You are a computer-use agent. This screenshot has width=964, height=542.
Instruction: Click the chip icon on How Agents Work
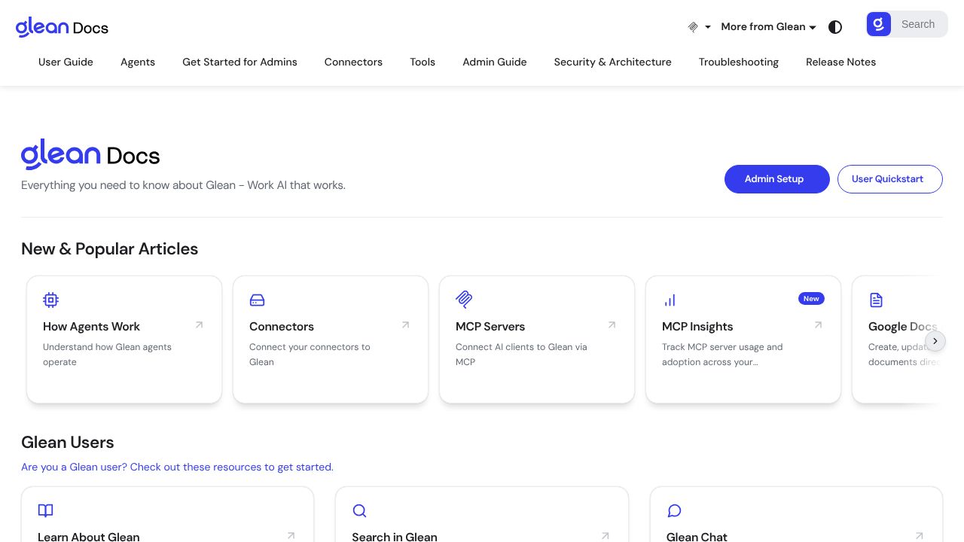click(50, 300)
